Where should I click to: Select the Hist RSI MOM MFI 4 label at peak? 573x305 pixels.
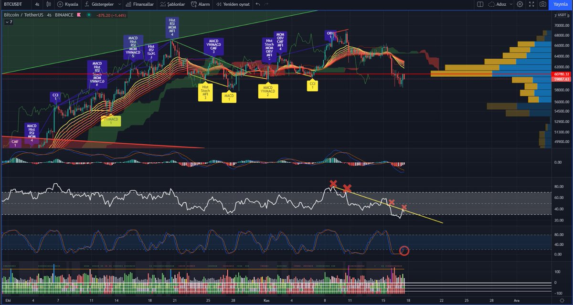click(x=172, y=29)
